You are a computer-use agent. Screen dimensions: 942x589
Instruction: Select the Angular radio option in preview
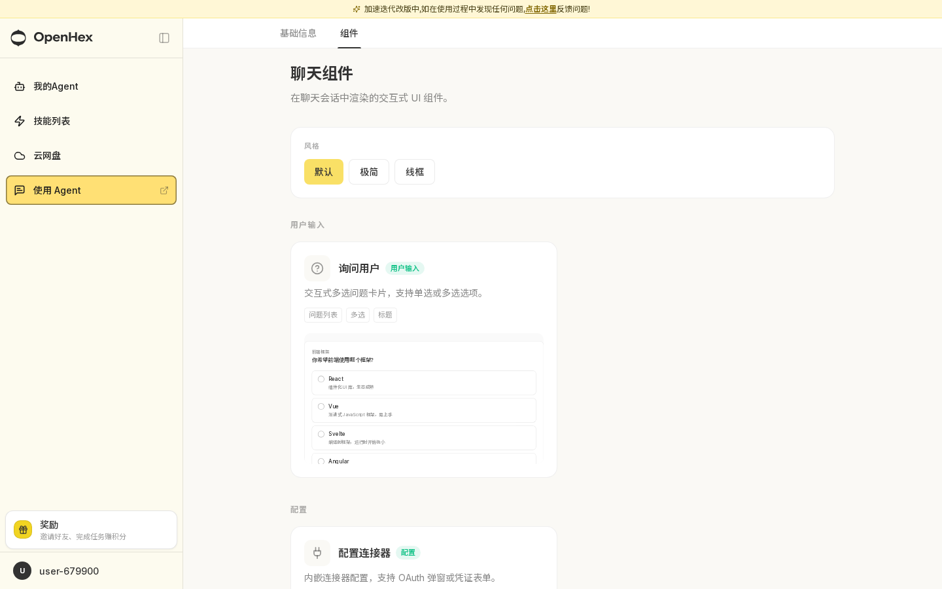321,461
